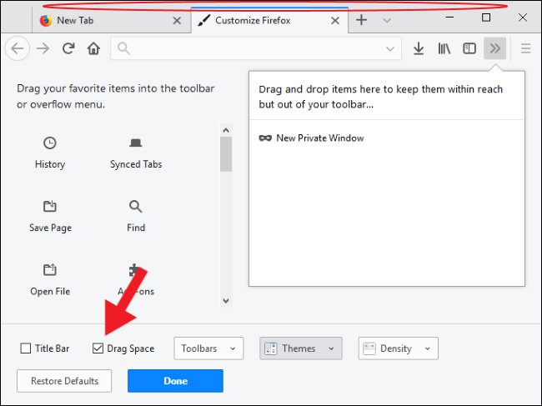The height and width of the screenshot is (406, 542).
Task: Click the items list scrollbar thumb
Action: pos(226,154)
